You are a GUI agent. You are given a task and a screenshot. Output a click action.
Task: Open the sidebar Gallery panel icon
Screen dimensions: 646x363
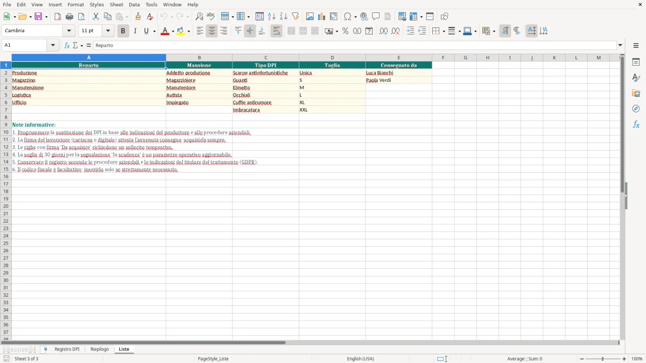(636, 94)
